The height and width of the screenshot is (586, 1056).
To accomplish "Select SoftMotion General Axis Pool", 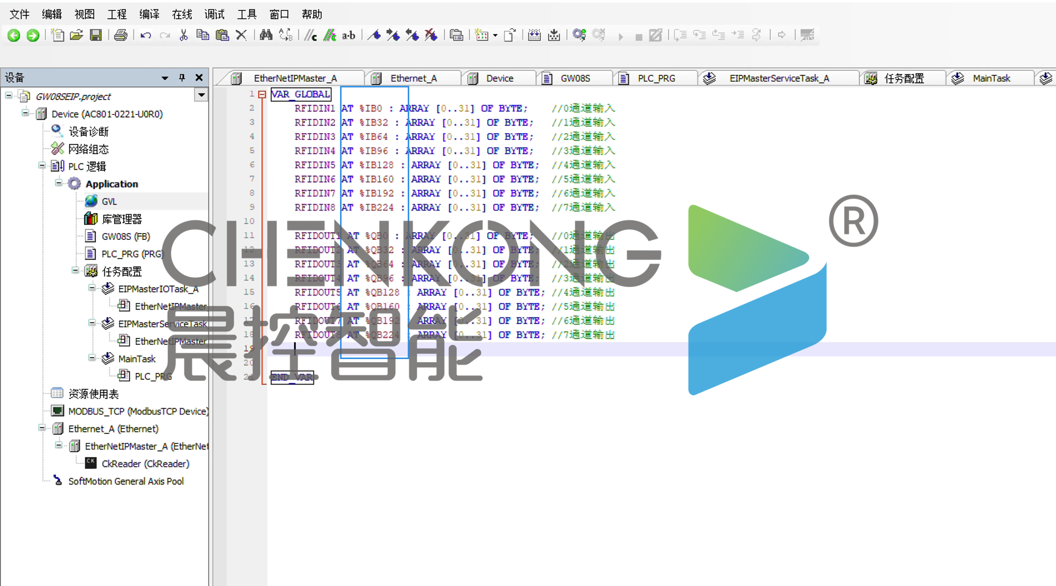I will pyautogui.click(x=126, y=481).
